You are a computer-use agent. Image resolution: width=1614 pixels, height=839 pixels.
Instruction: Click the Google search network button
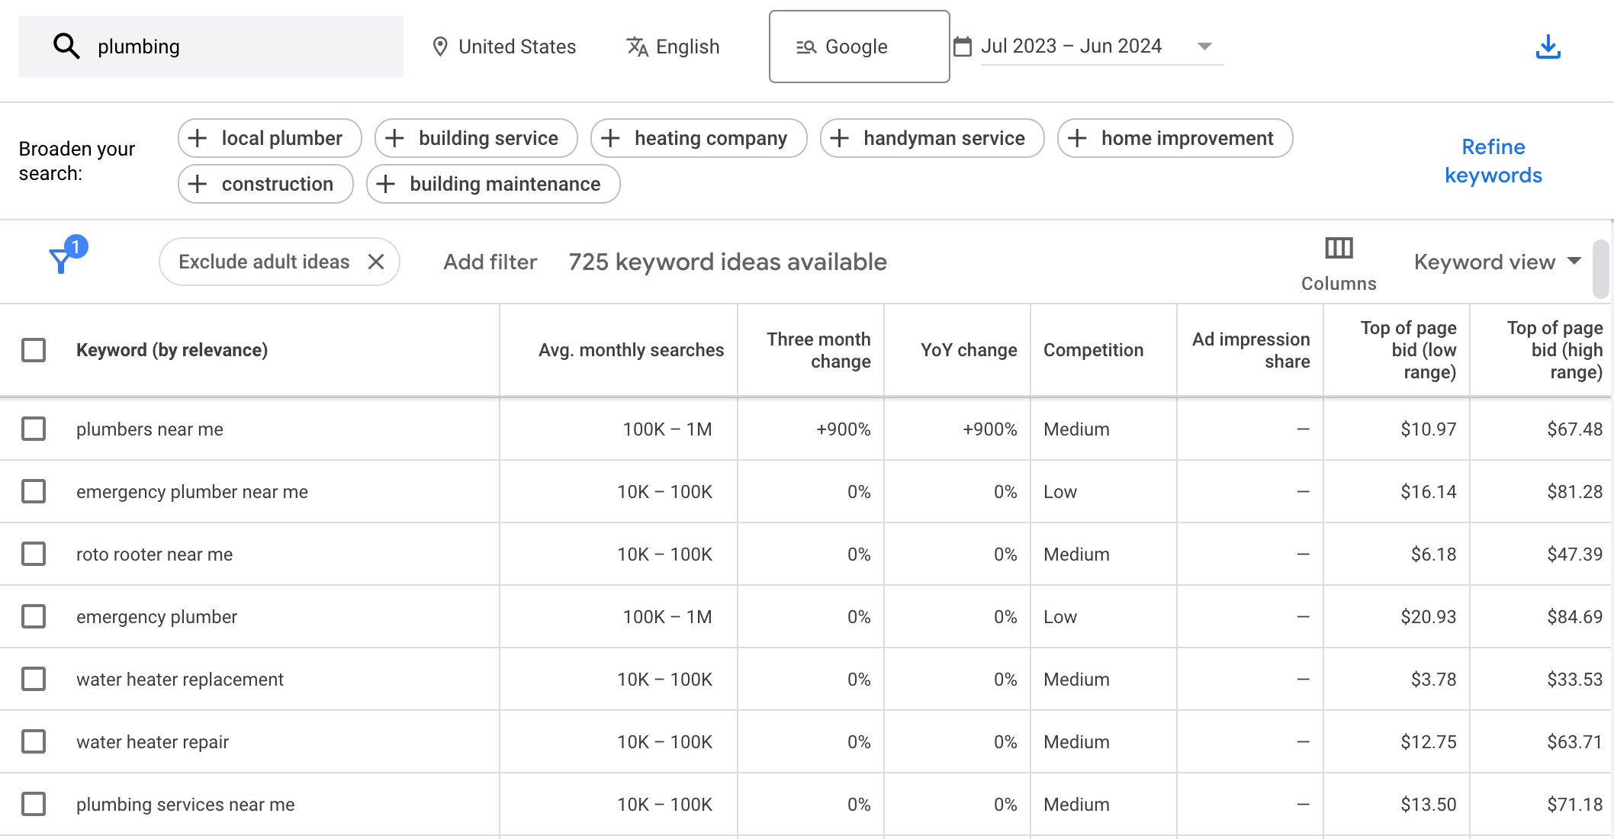[x=859, y=47]
